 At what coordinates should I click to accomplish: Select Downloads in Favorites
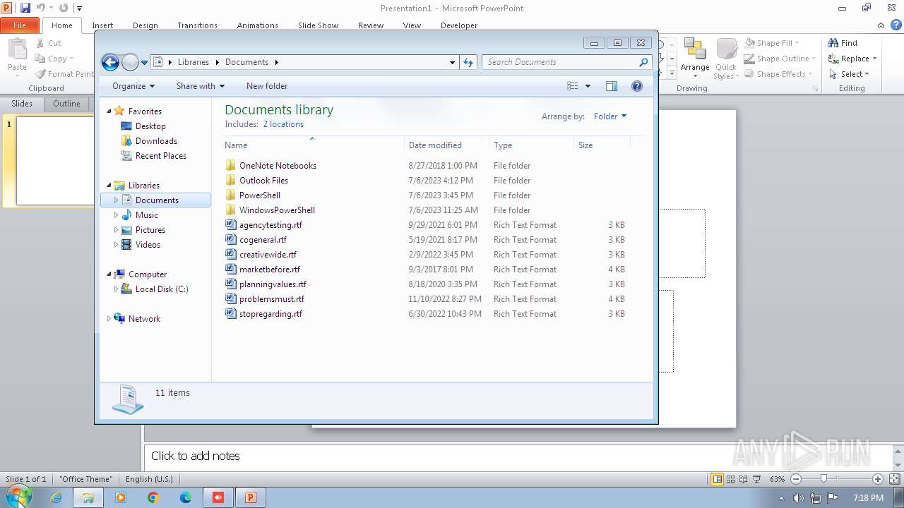point(155,141)
